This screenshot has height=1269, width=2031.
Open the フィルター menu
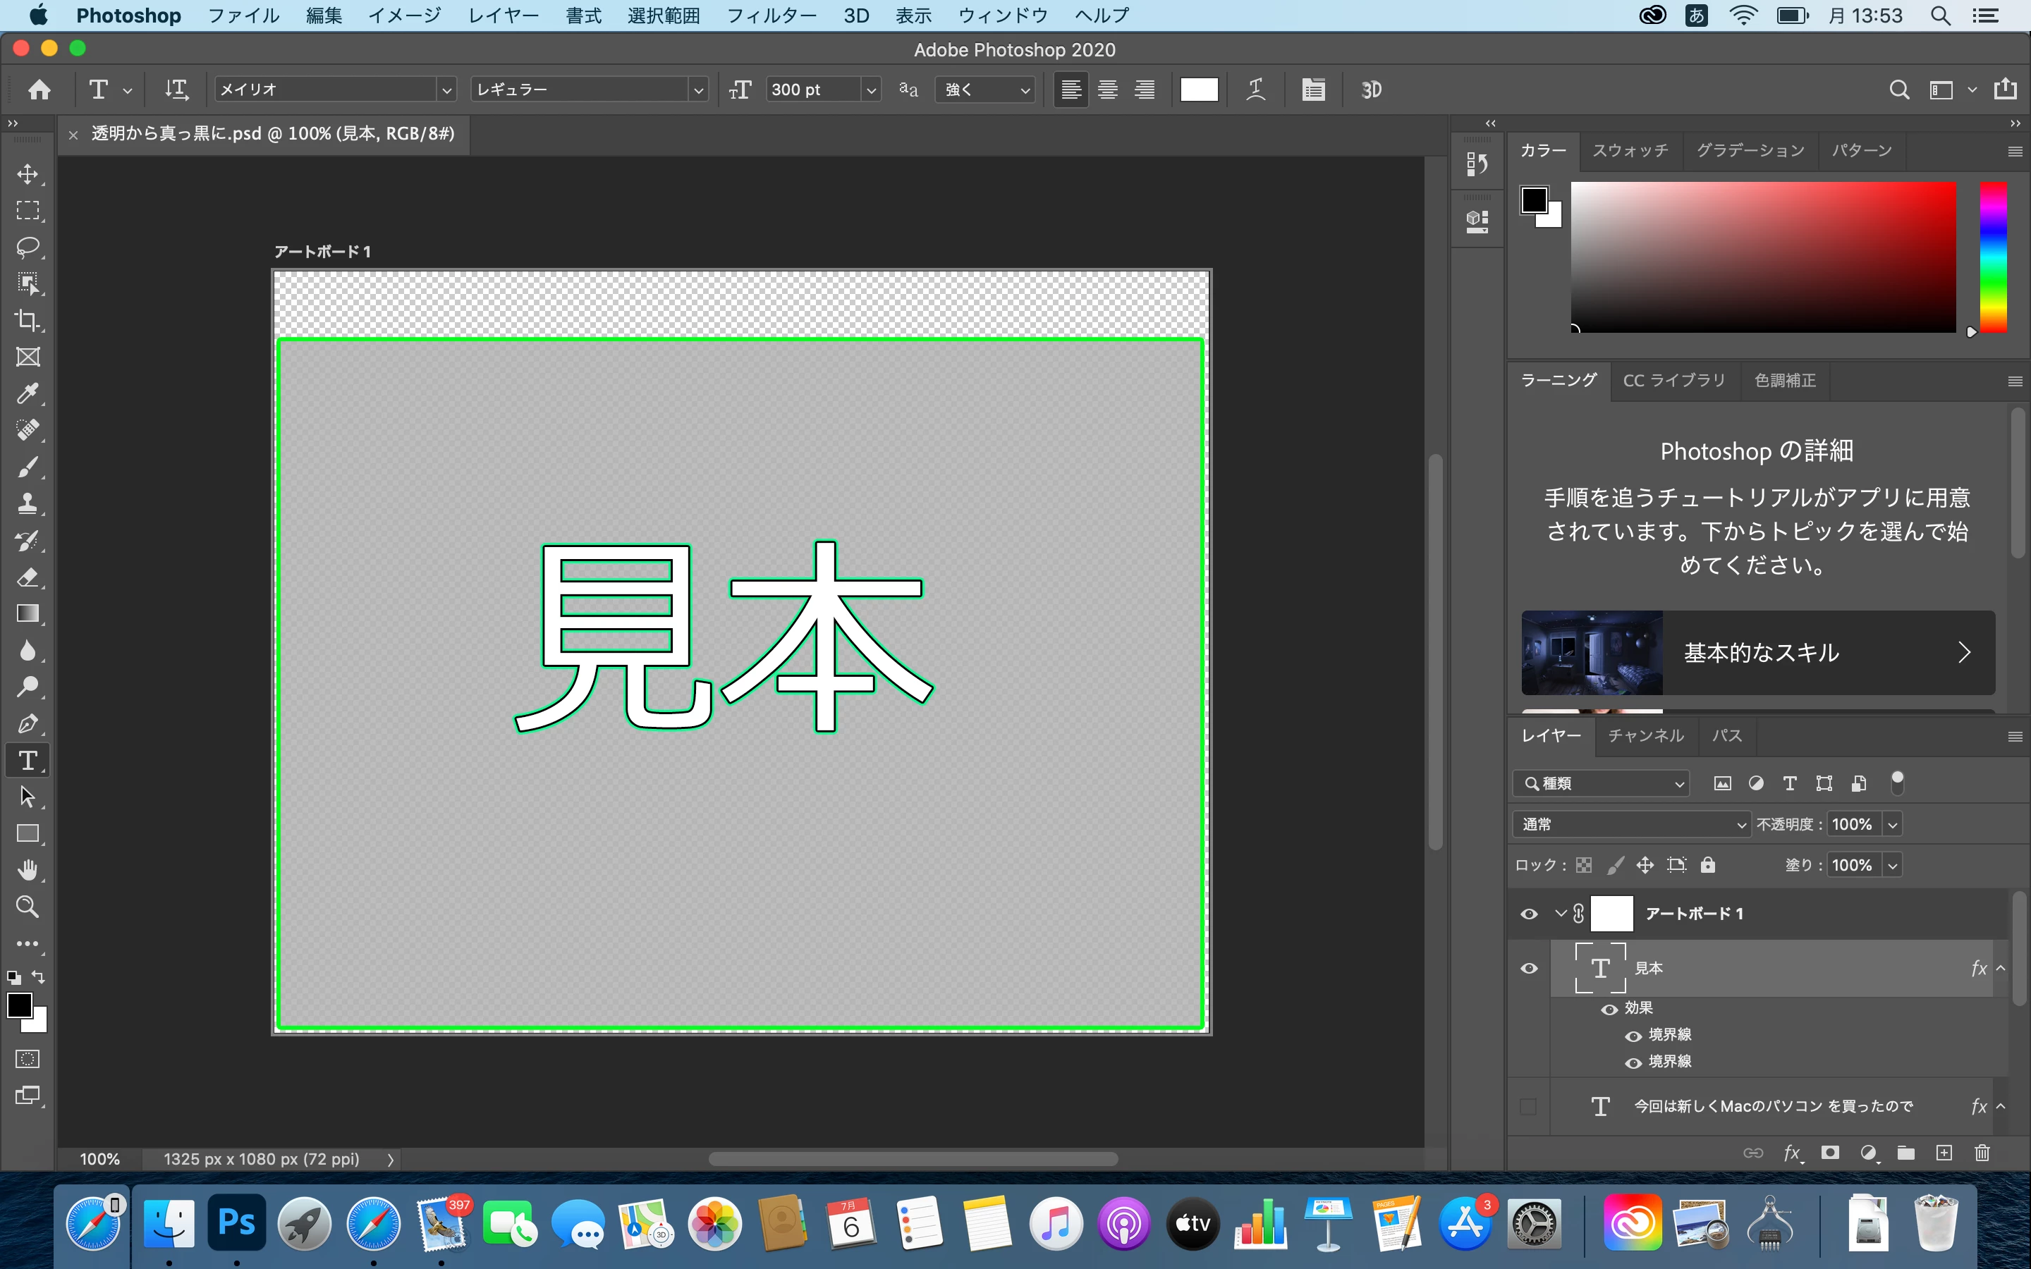tap(770, 15)
